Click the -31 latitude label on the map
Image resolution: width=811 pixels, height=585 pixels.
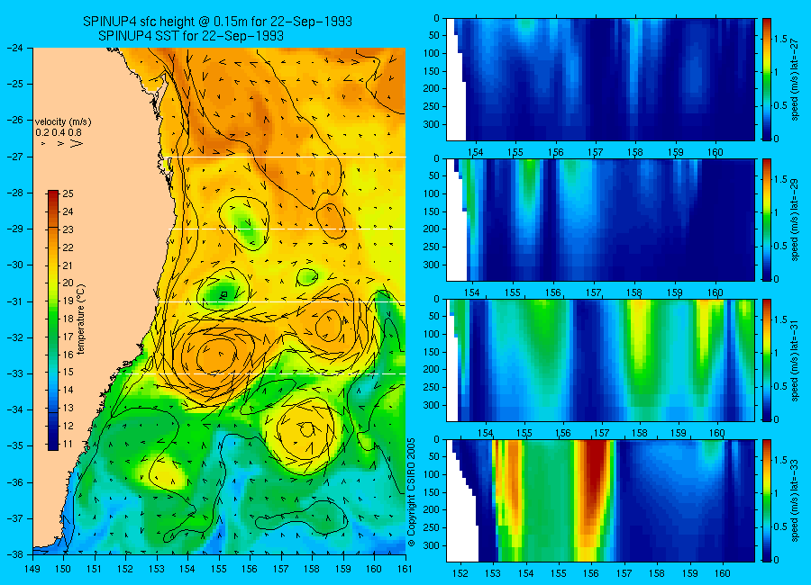pos(14,301)
